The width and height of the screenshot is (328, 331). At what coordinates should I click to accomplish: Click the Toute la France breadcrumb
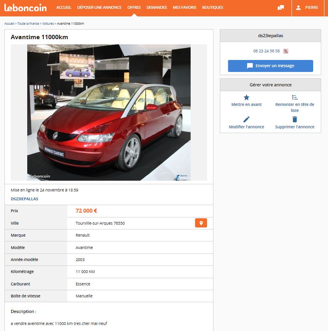(28, 24)
